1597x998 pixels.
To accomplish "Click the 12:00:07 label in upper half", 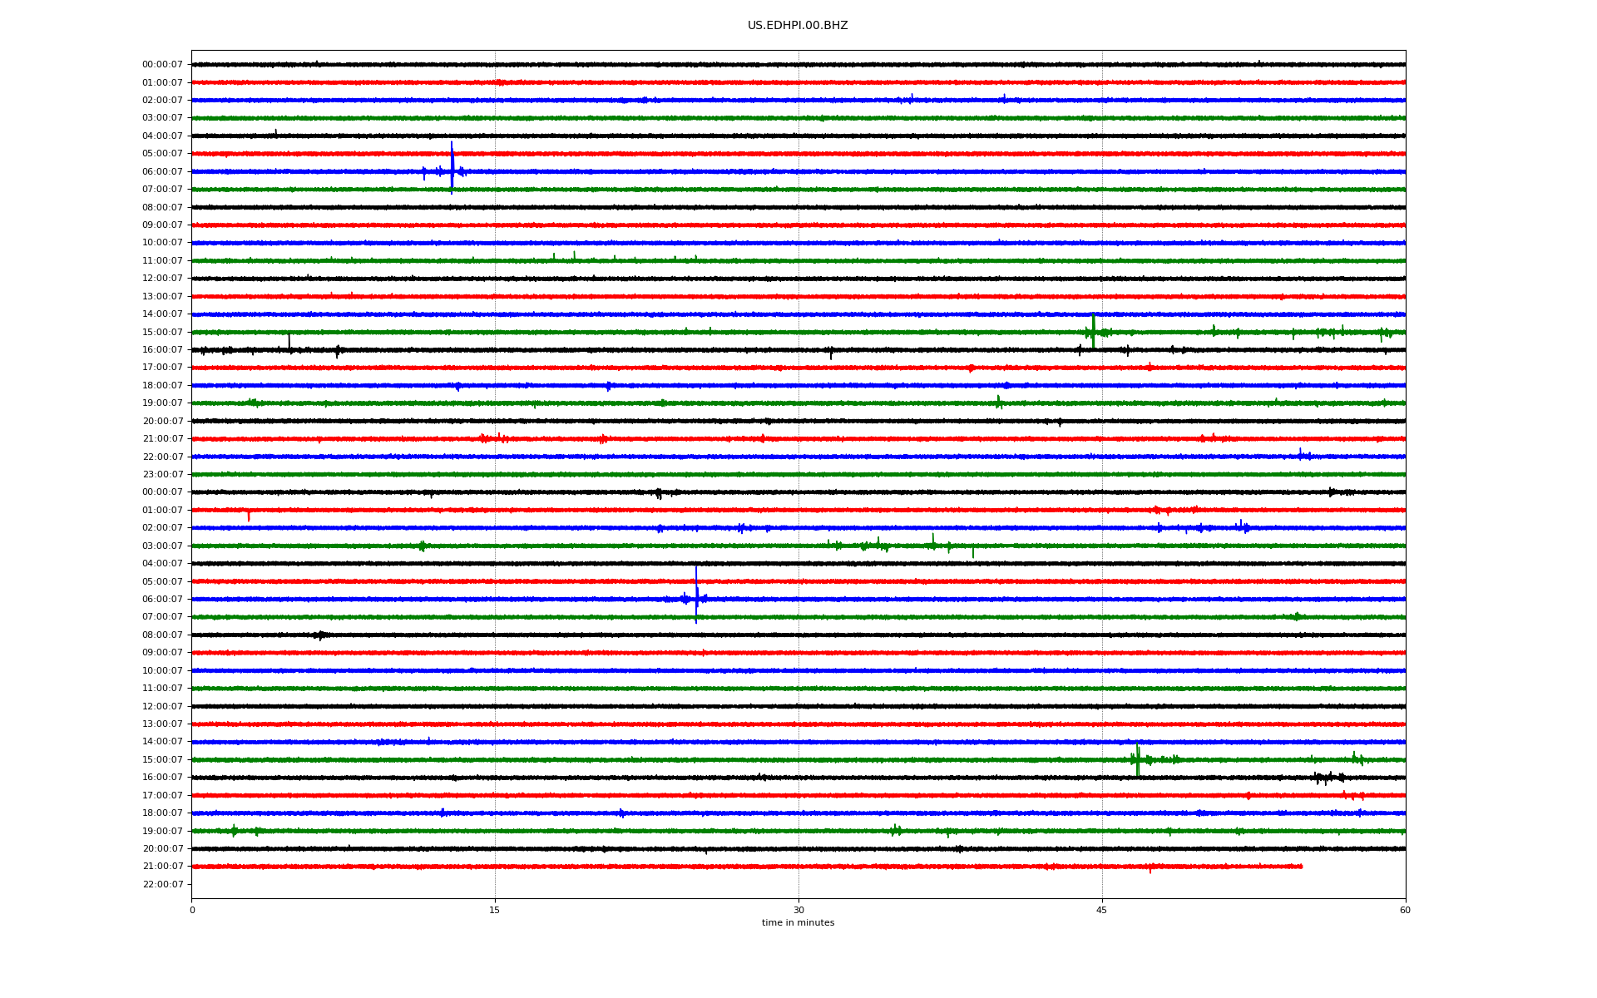I will pos(162,279).
